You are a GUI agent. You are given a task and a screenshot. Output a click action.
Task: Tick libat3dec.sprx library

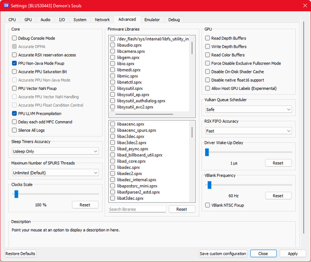coord(113,198)
